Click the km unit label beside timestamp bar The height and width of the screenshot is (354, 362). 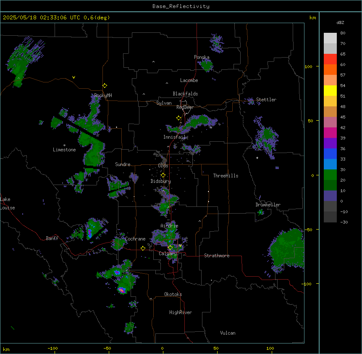pos(313,18)
